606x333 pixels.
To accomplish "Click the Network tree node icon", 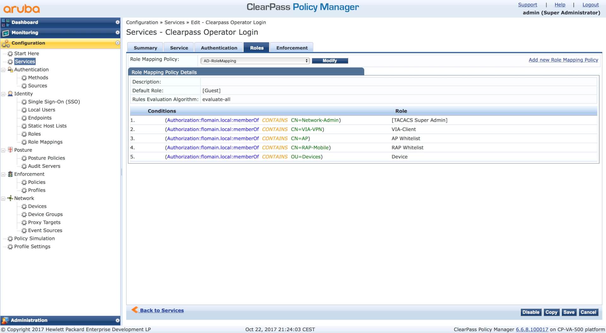I will pos(10,198).
